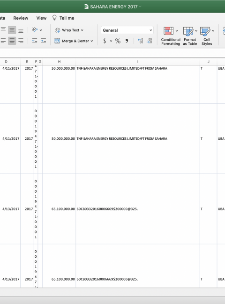Apply percent style to cells
The width and height of the screenshot is (225, 304).
point(118,41)
